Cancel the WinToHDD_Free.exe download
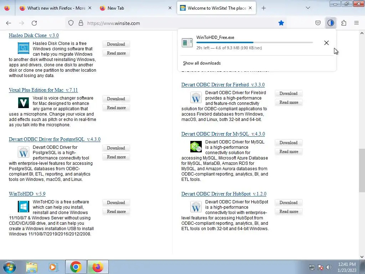Image resolution: width=365 pixels, height=274 pixels. point(327,43)
